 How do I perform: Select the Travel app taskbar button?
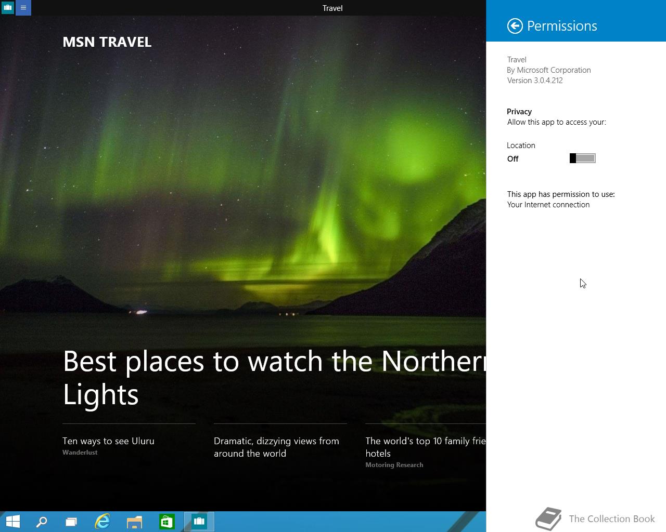pyautogui.click(x=199, y=521)
